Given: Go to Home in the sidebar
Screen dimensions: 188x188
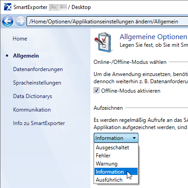Looking at the screenshot, I should 20,39.
